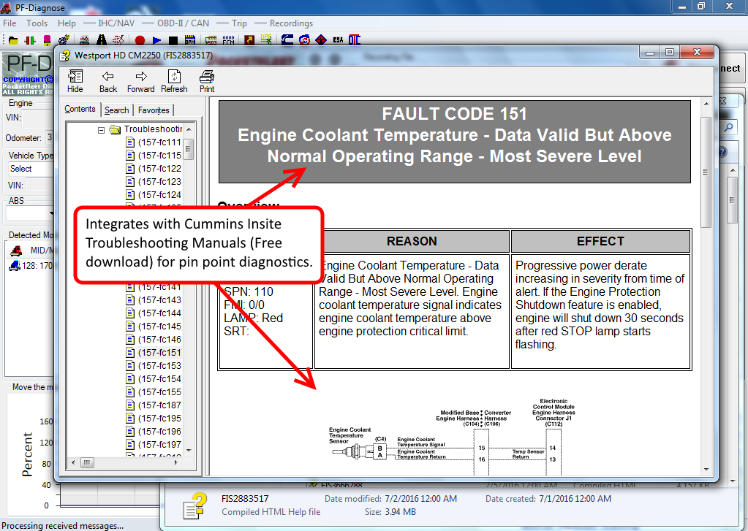Open the Recordings menu
The height and width of the screenshot is (531, 748).
click(291, 23)
